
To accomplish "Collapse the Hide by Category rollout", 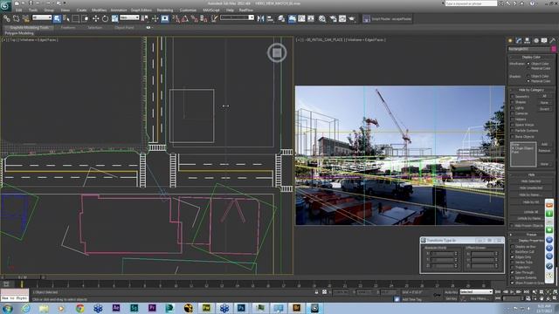I will coord(531,90).
